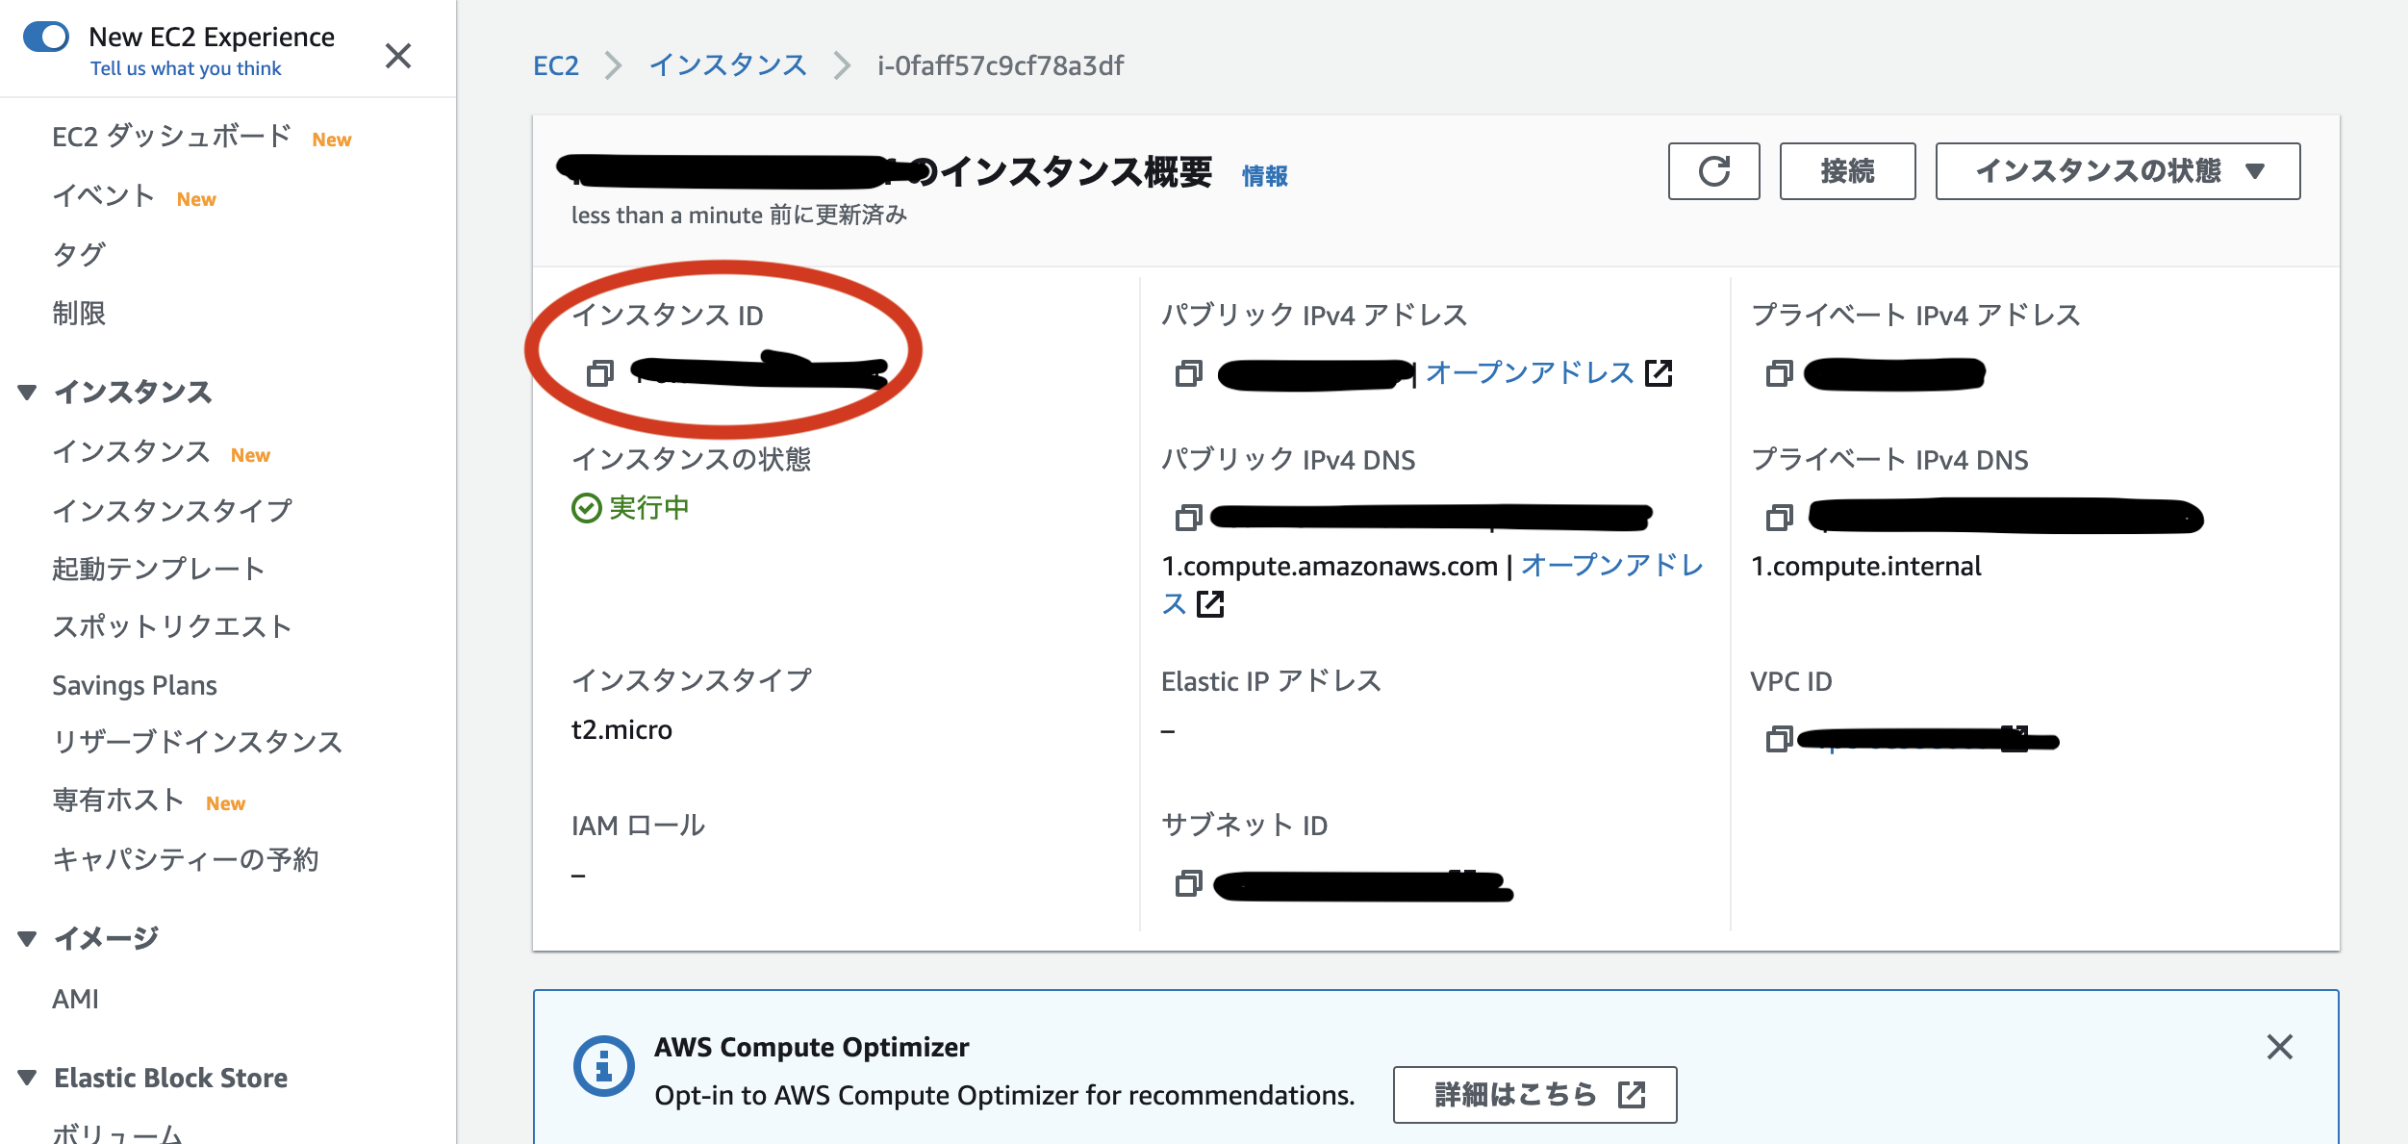The image size is (2408, 1144).
Task: Select スポットリクエスト in the sidebar
Action: pyautogui.click(x=171, y=626)
